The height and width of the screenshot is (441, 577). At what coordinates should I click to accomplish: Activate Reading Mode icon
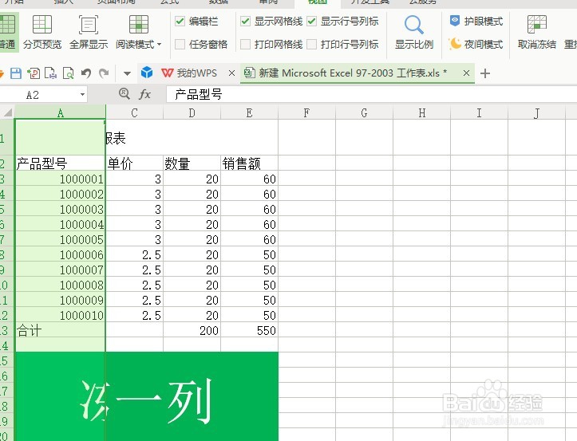pos(139,25)
